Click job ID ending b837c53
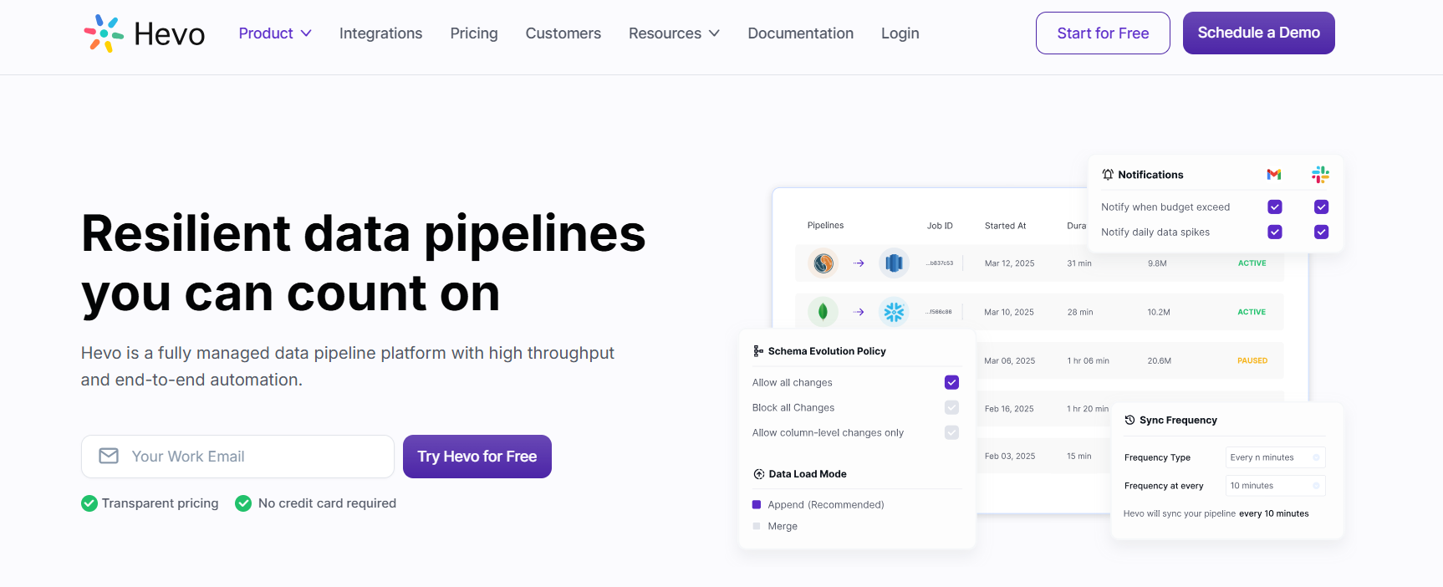 click(x=940, y=263)
